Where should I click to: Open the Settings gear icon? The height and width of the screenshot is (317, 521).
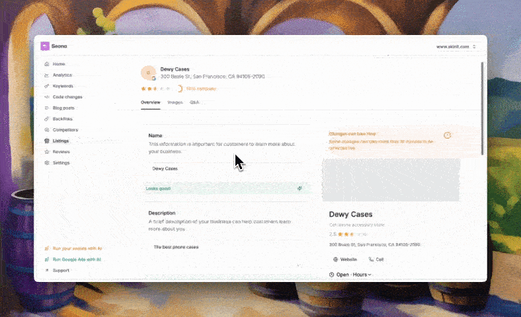click(x=46, y=162)
